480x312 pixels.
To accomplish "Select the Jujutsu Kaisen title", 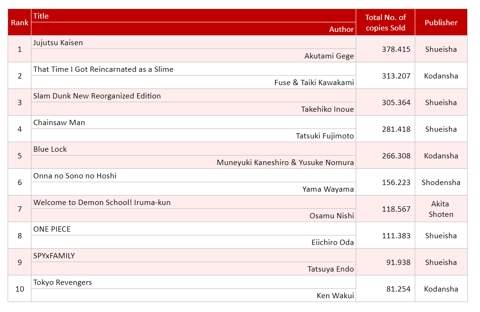I will pyautogui.click(x=58, y=42).
